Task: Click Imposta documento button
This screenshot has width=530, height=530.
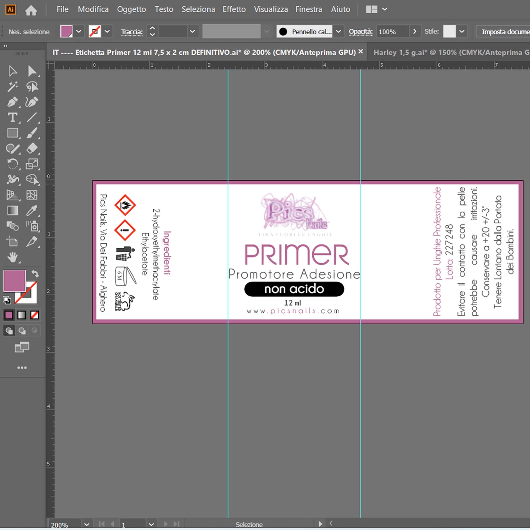Action: tap(503, 32)
